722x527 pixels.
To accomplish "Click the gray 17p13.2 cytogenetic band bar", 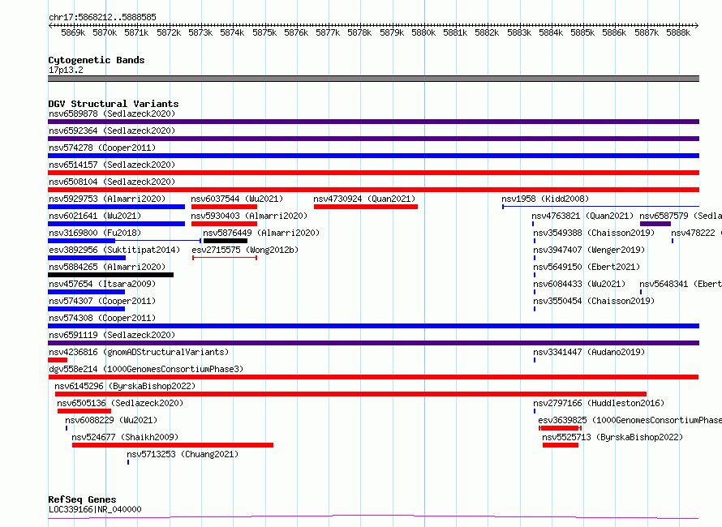I will [x=373, y=79].
